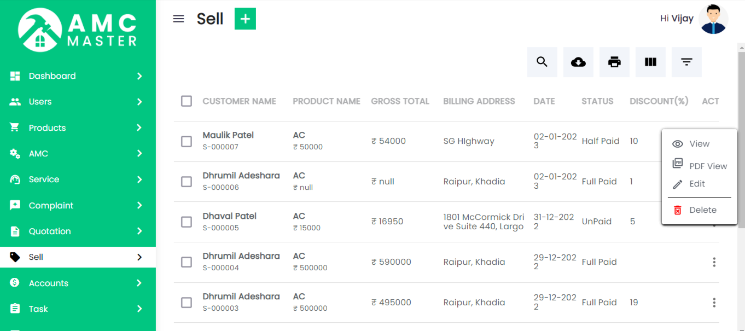
Task: Print the sell table
Action: 614,62
